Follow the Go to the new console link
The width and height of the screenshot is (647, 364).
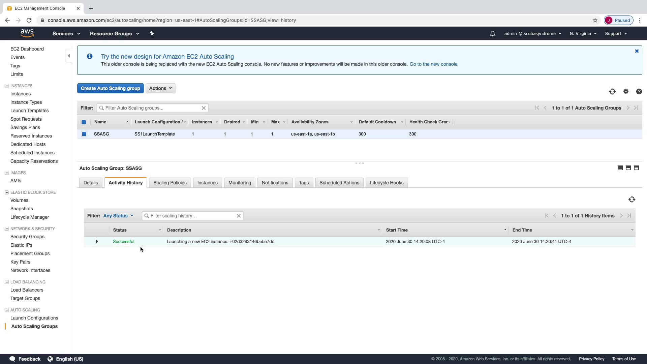coord(434,64)
